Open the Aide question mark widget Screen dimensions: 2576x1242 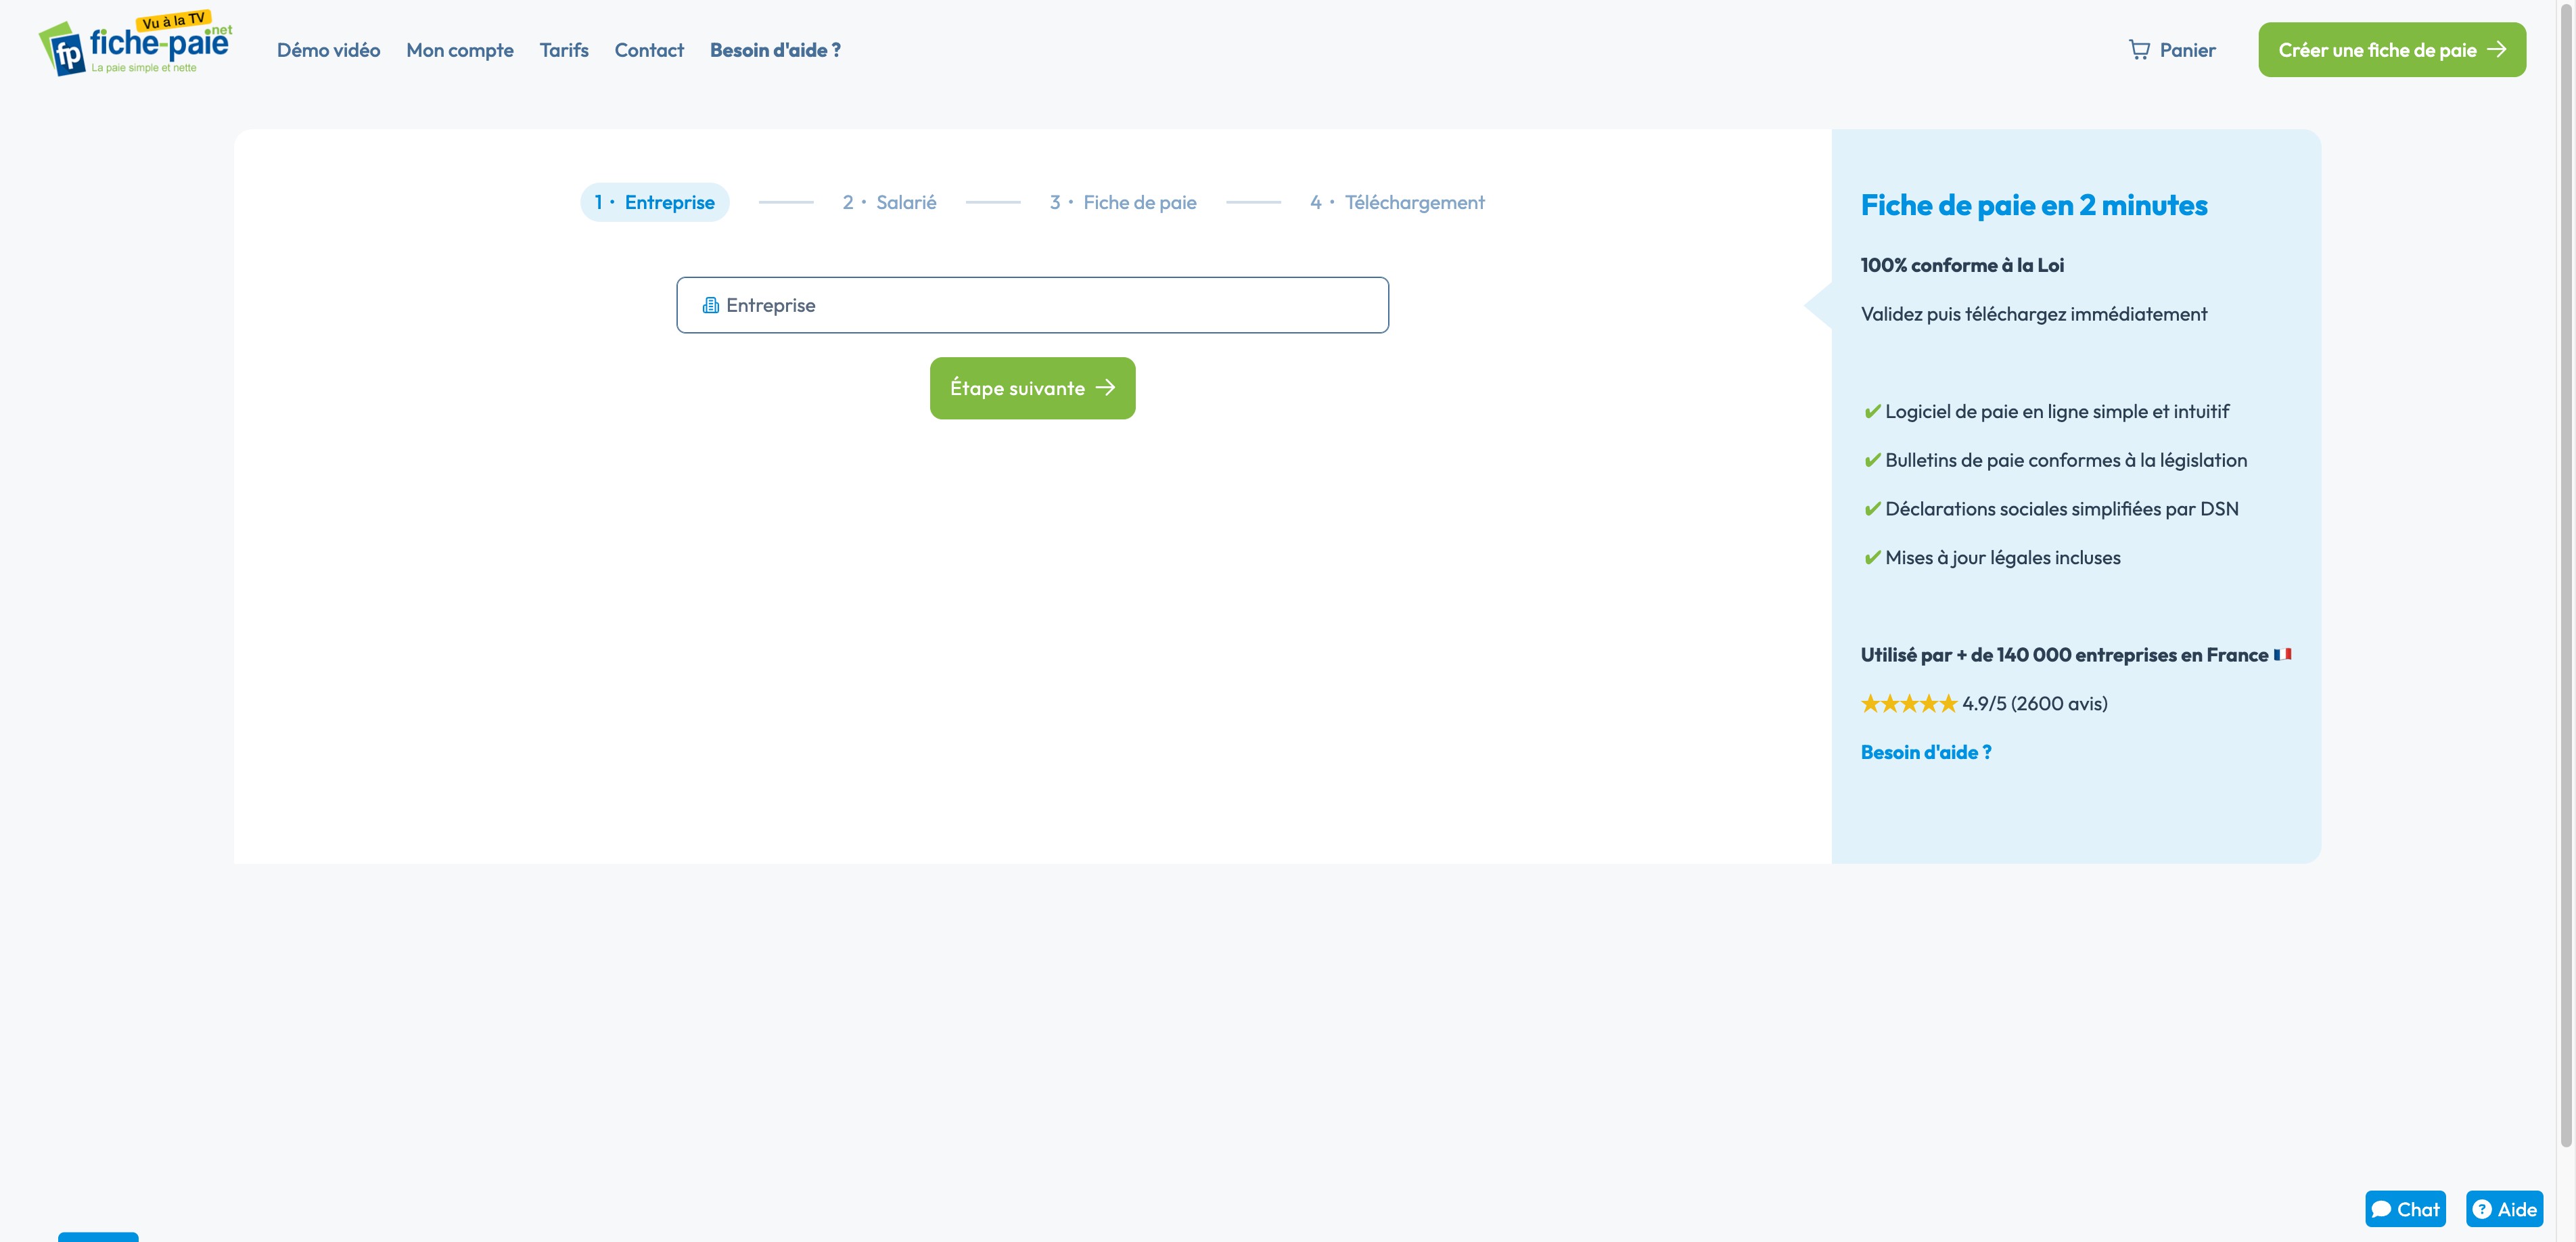[x=2504, y=1208]
